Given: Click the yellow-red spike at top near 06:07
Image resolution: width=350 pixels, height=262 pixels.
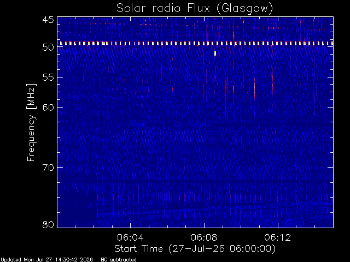Looking at the screenshot, I should (195, 28).
